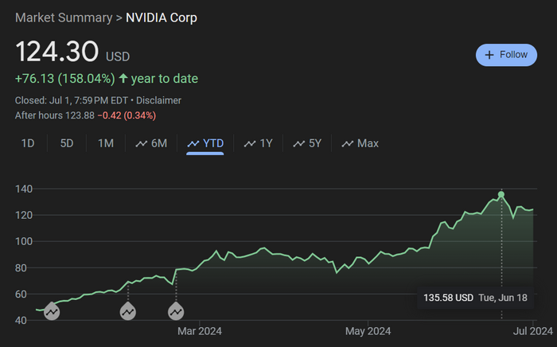The width and height of the screenshot is (557, 347).
Task: Click the Mar 2024 axis label
Action: [199, 330]
